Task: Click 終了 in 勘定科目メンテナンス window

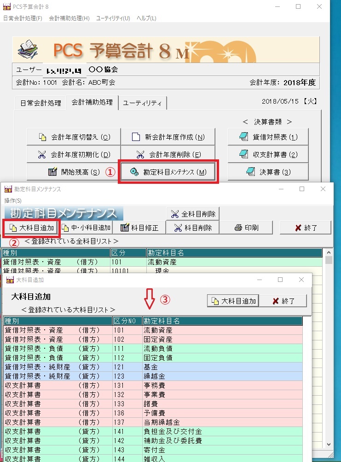Action: click(306, 228)
